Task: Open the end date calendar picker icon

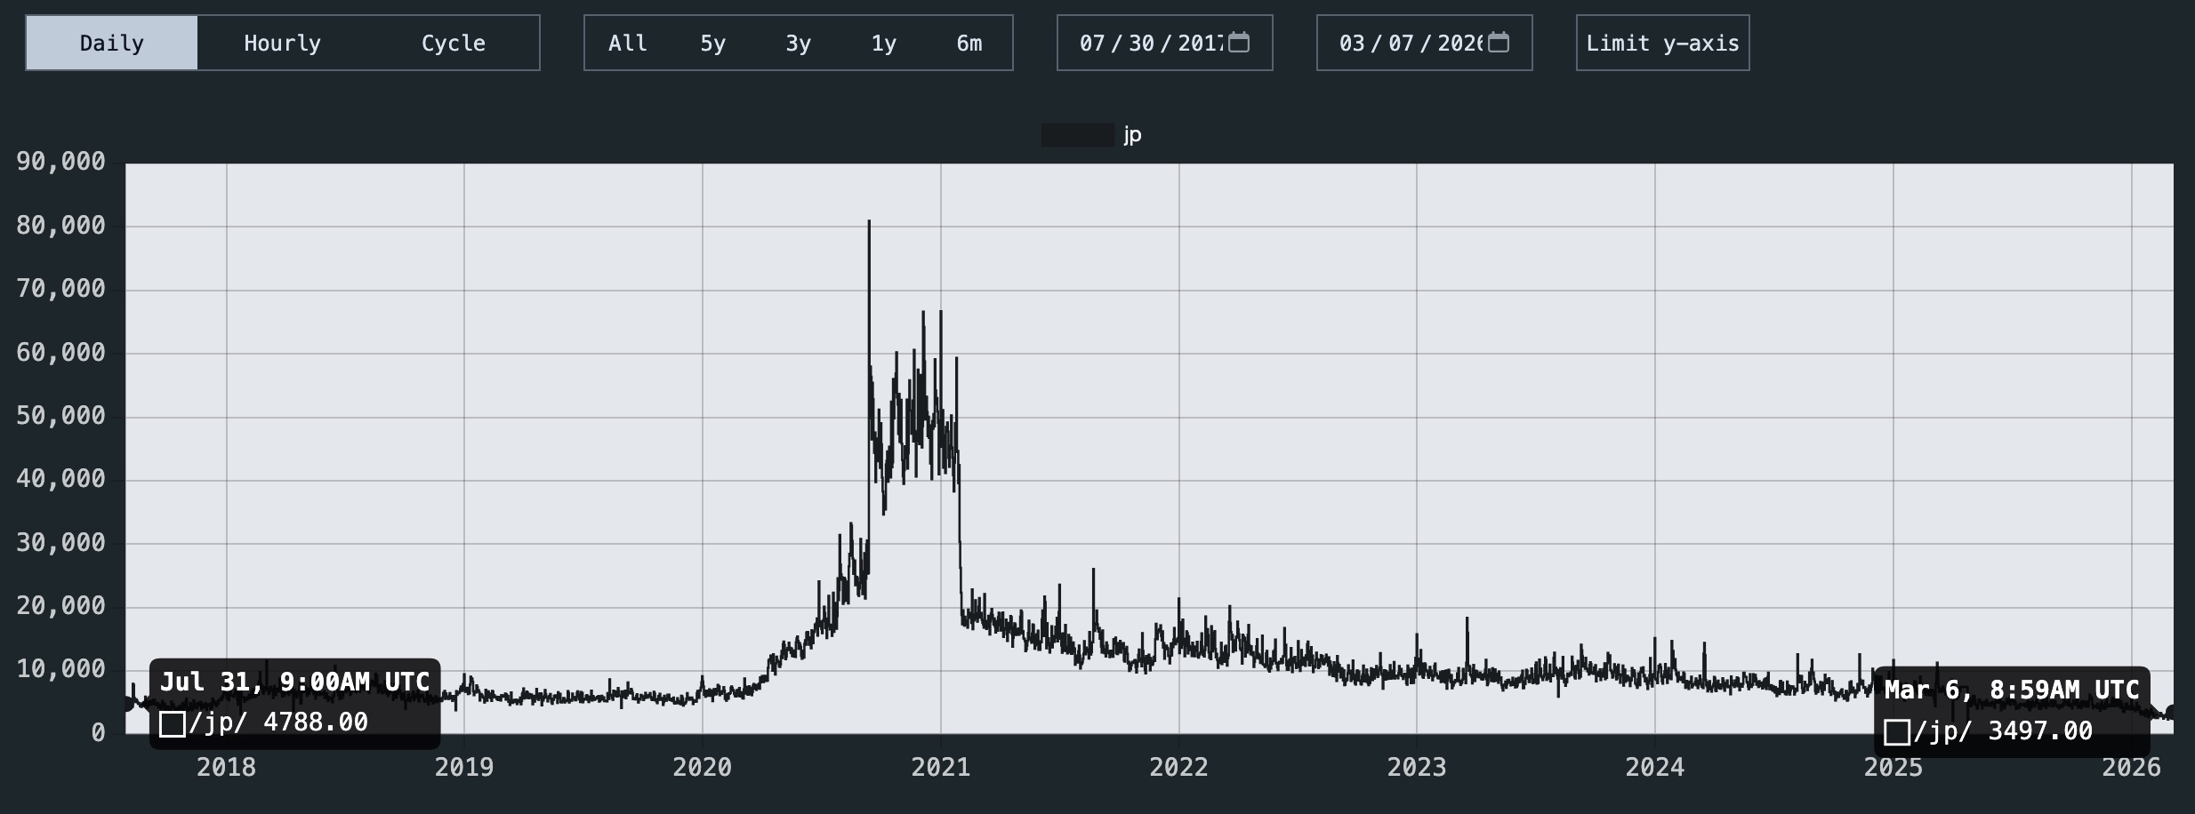Action: pyautogui.click(x=1499, y=43)
